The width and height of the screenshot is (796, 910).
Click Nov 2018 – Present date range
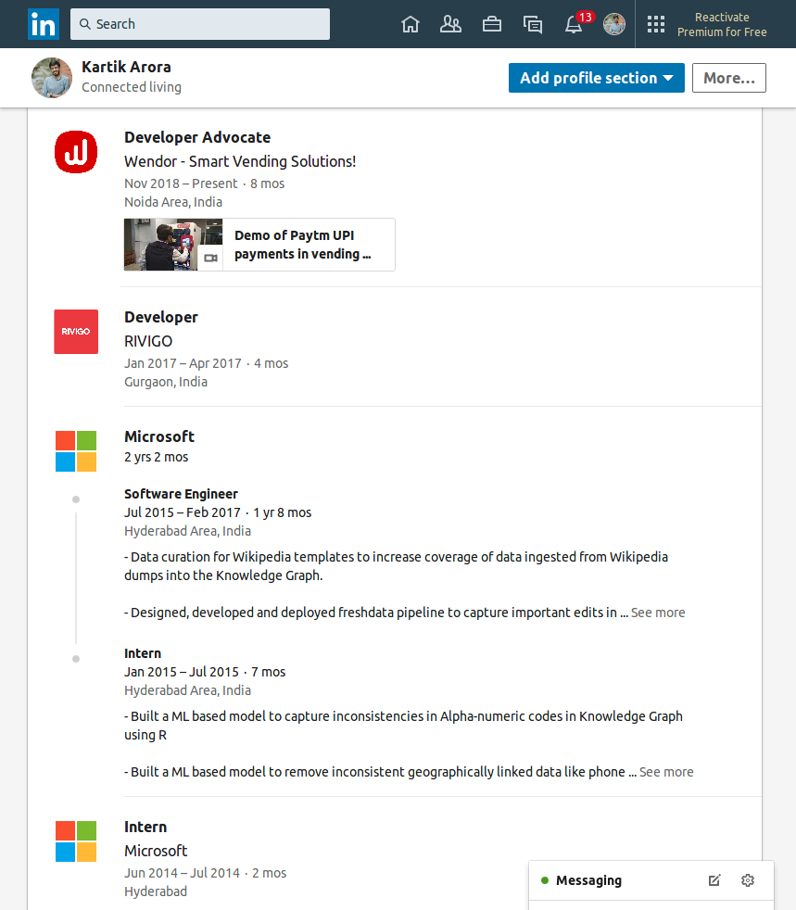point(181,183)
